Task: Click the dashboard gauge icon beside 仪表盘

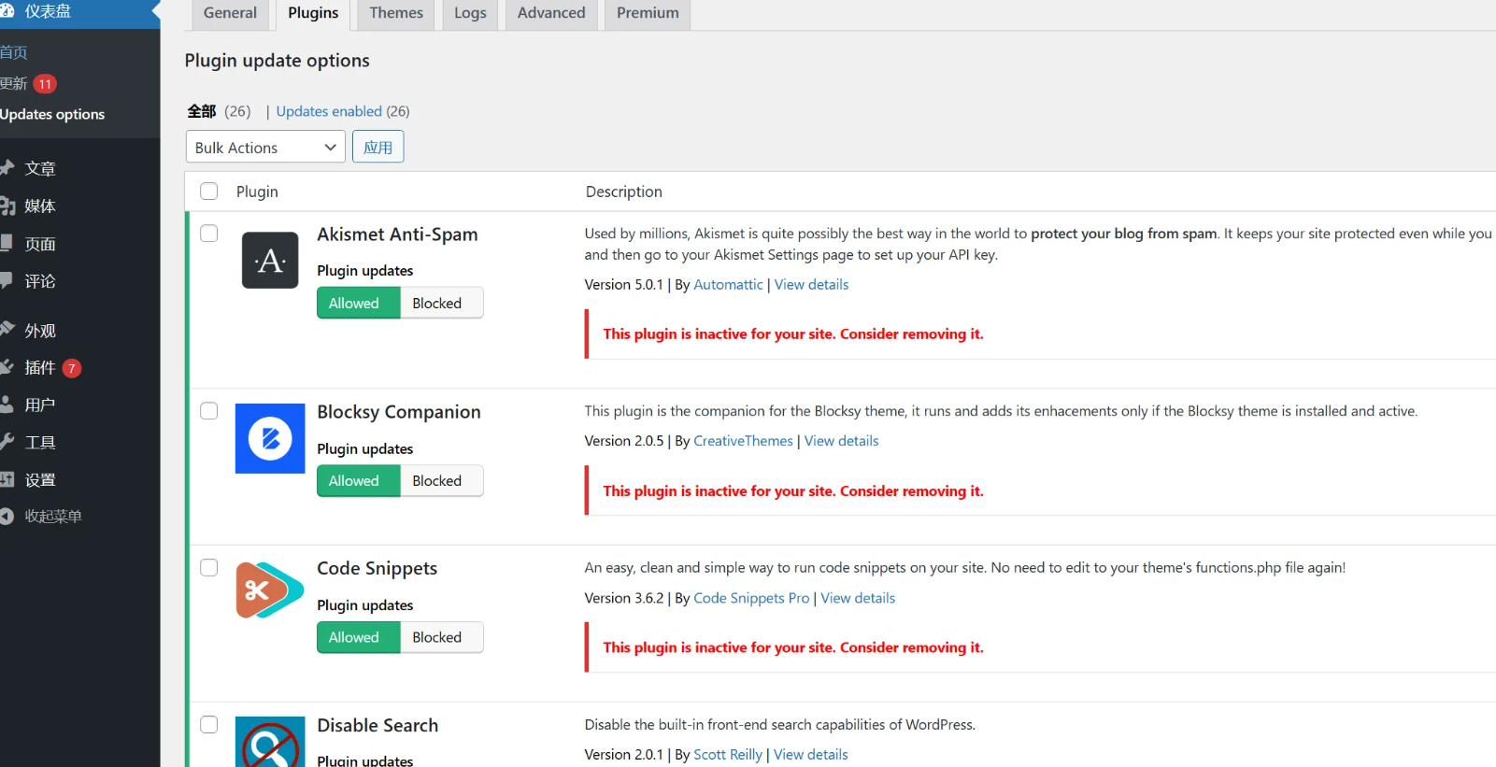Action: (x=7, y=11)
